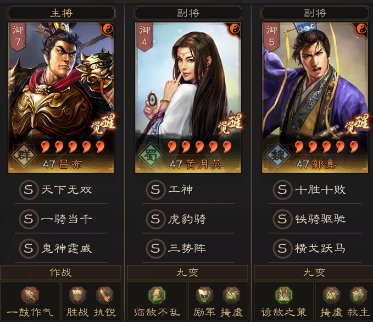Click the 救主 tactic icon
Viewport: 373px width, 322px height.
click(358, 295)
